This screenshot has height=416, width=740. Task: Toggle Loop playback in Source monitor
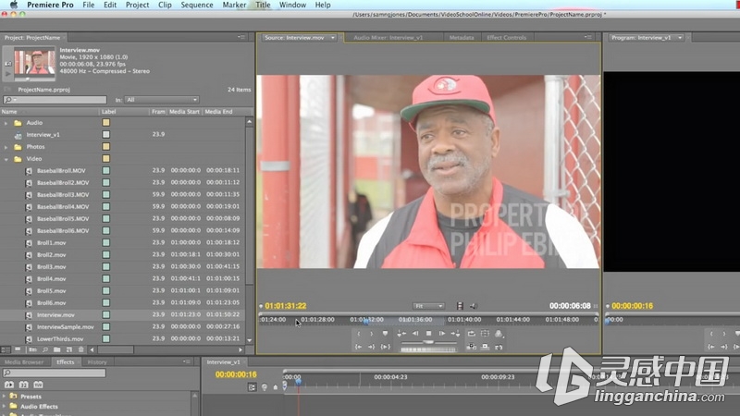pos(472,334)
